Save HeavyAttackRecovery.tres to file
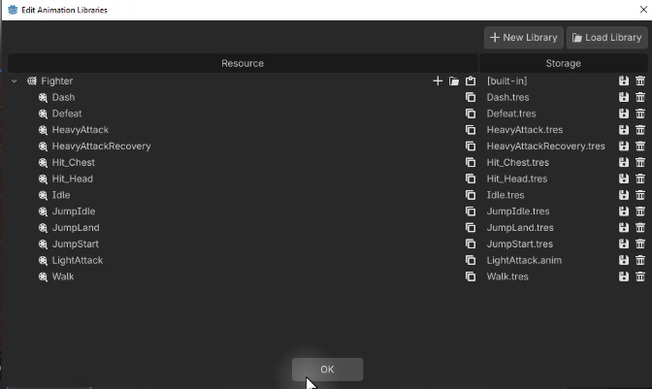The image size is (652, 389). click(x=624, y=146)
